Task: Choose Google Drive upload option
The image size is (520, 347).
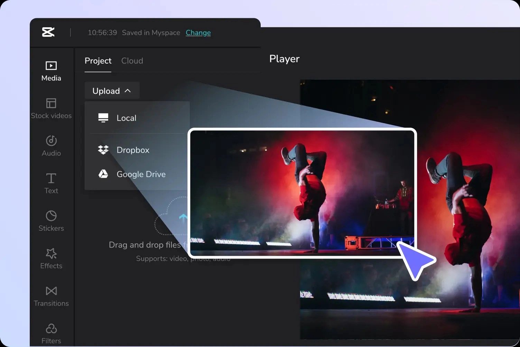Action: click(x=141, y=174)
